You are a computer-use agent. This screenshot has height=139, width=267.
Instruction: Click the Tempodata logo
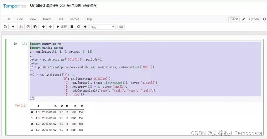click(14, 6)
